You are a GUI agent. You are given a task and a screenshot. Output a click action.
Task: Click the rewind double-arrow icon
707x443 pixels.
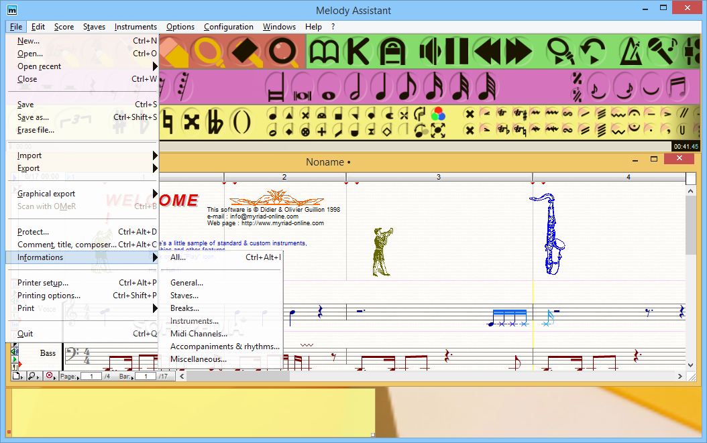tap(487, 52)
